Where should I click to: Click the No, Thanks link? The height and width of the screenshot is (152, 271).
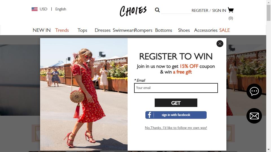(176, 128)
